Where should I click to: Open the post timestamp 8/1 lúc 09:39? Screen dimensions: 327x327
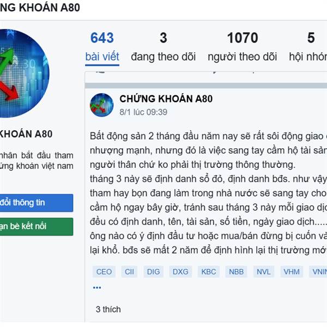(143, 112)
